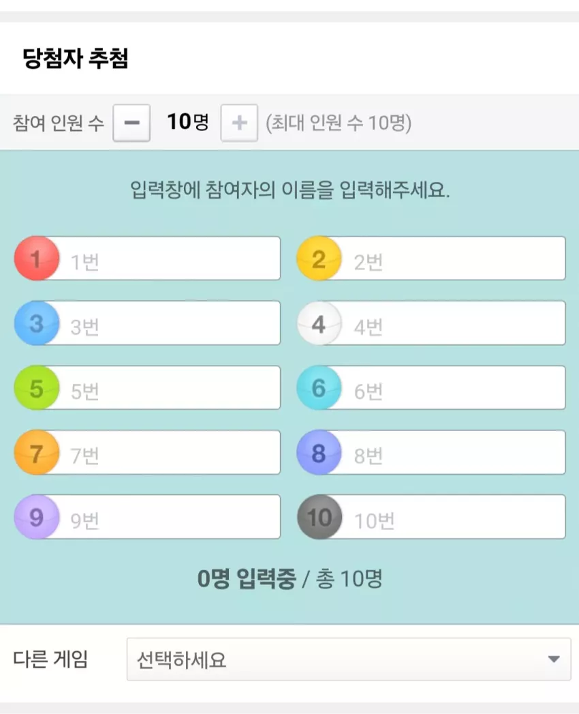Viewport: 579px width, 714px height.
Task: Click the blue number 3 ball
Action: pyautogui.click(x=37, y=323)
